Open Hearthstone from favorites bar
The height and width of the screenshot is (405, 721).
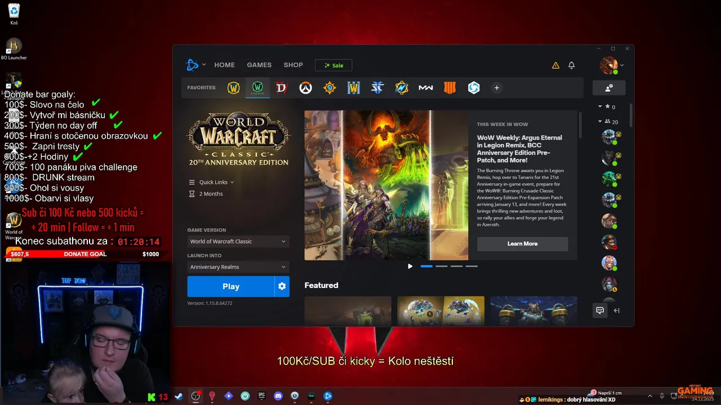coord(330,88)
